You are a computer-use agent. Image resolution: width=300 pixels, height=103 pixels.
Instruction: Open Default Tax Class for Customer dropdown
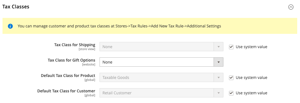pos(161,93)
